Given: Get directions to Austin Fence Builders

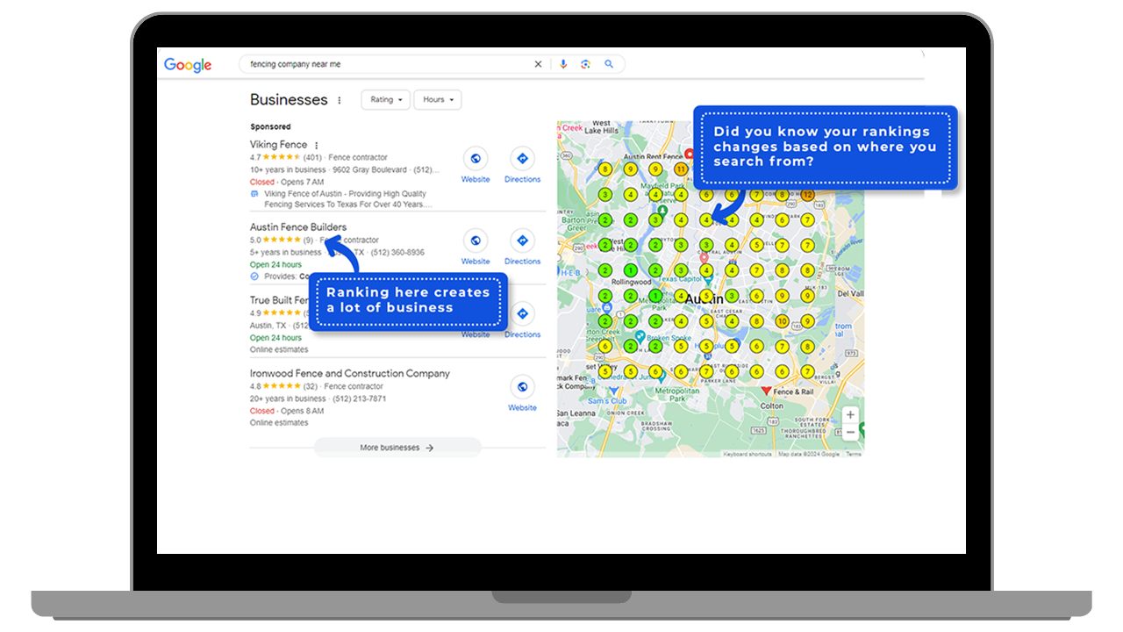Looking at the screenshot, I should pos(522,241).
